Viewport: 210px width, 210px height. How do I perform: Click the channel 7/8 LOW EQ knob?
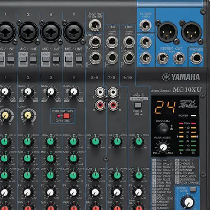pos(117,175)
